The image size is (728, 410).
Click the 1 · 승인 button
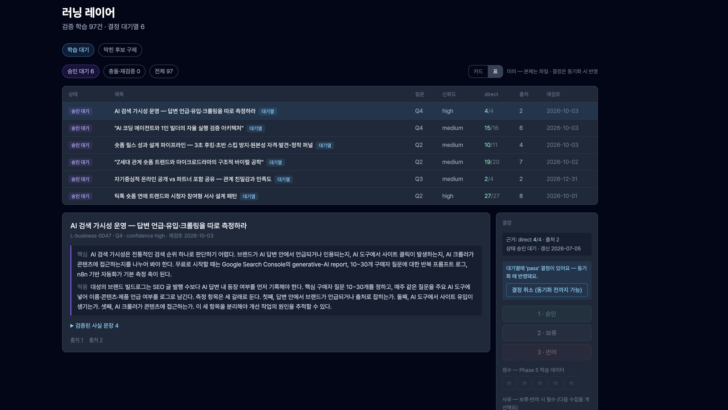coord(547,314)
